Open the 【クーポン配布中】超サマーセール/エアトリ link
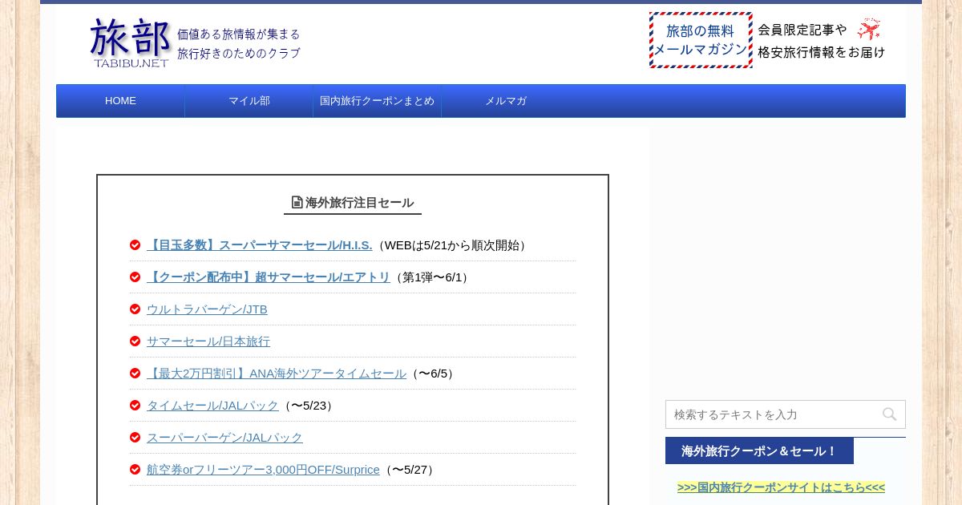This screenshot has width=962, height=505. [x=269, y=277]
